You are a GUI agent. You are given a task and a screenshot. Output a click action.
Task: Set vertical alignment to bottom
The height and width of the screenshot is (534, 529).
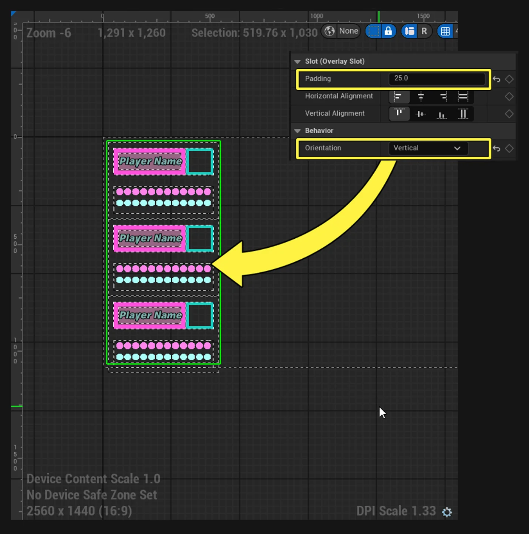point(442,114)
